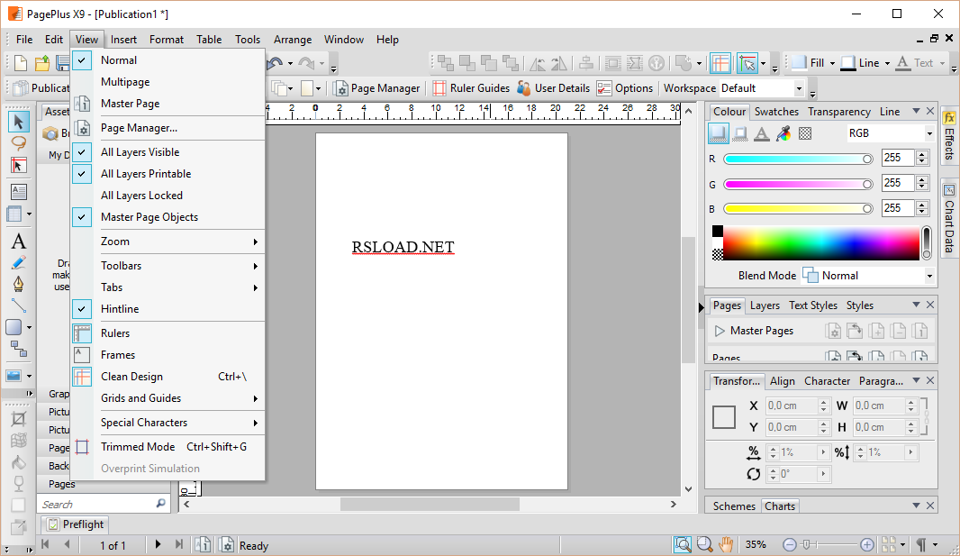Open User Details from the toolbar
This screenshot has width=960, height=556.
pos(553,88)
